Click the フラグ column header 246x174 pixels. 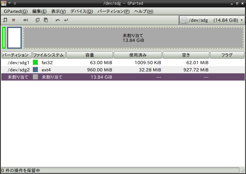[227, 55]
